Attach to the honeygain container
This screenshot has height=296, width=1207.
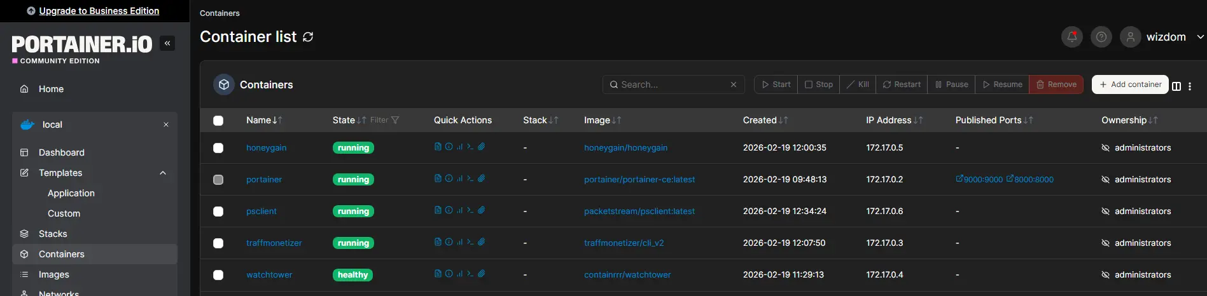482,147
